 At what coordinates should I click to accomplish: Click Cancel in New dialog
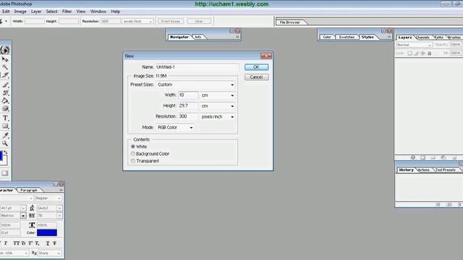(256, 77)
